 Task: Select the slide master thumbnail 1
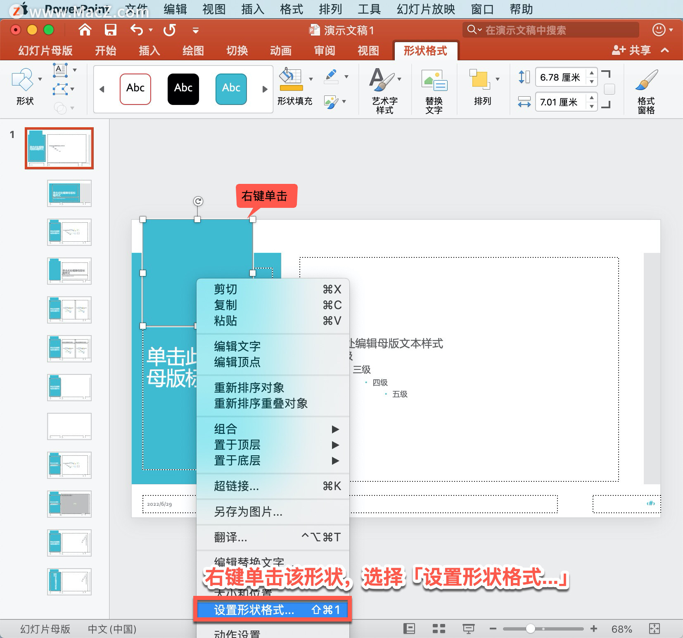(x=59, y=148)
